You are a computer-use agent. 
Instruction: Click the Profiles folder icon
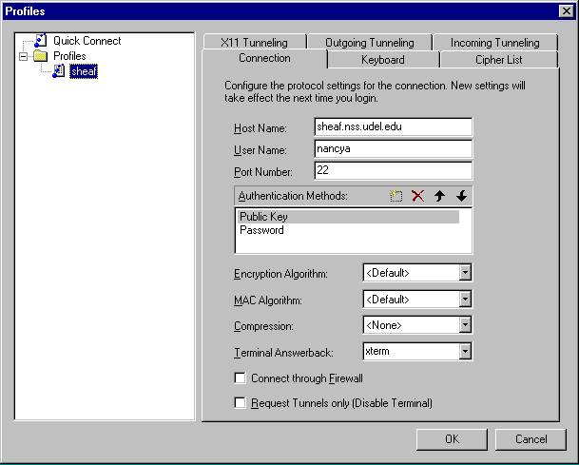(x=41, y=56)
